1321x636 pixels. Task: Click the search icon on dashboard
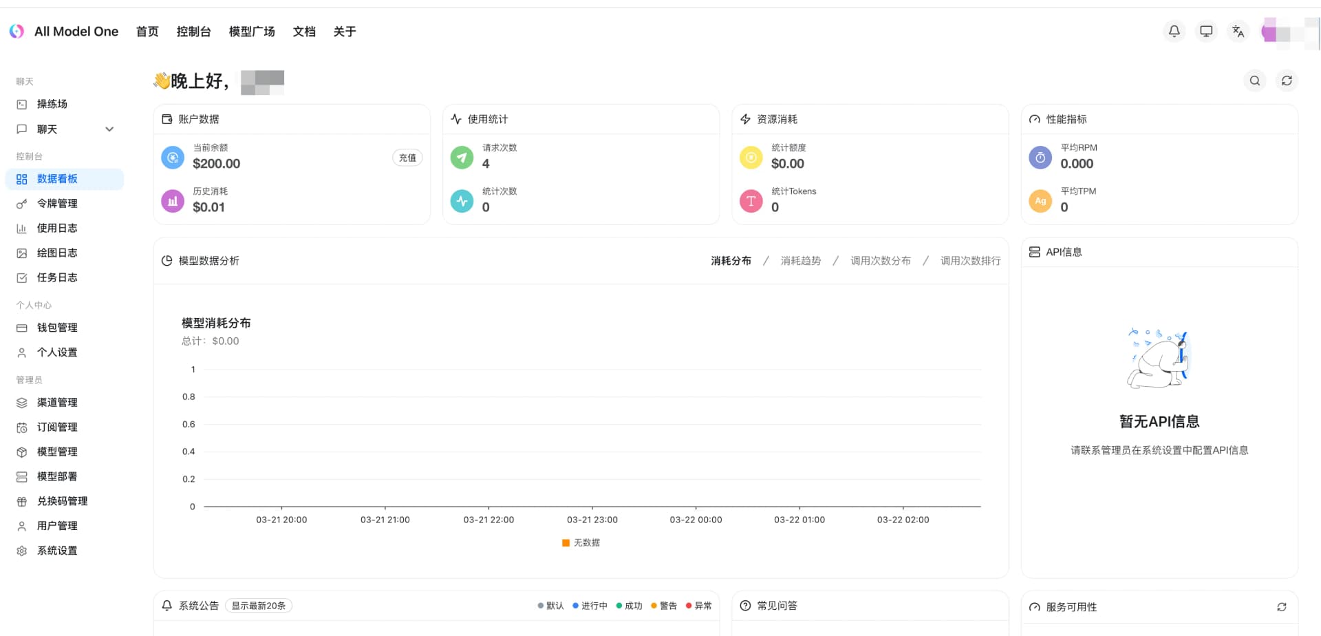pos(1255,81)
